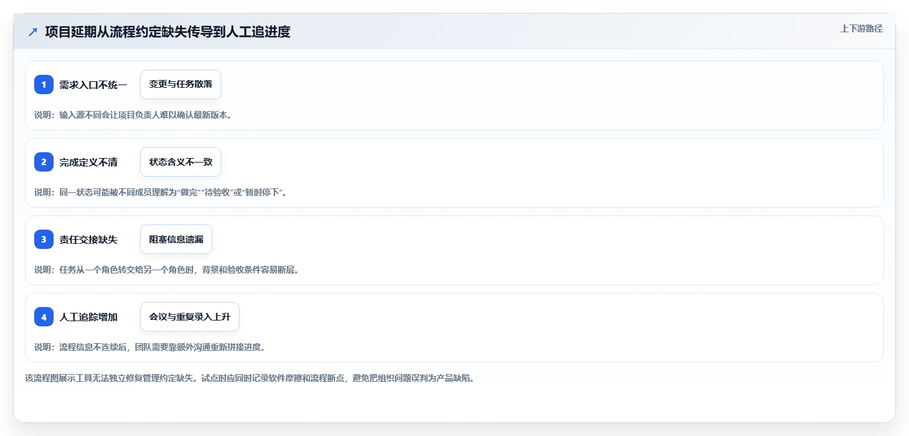Click the 会议与重复录入上升 chip
Image resolution: width=909 pixels, height=436 pixels.
tap(190, 317)
